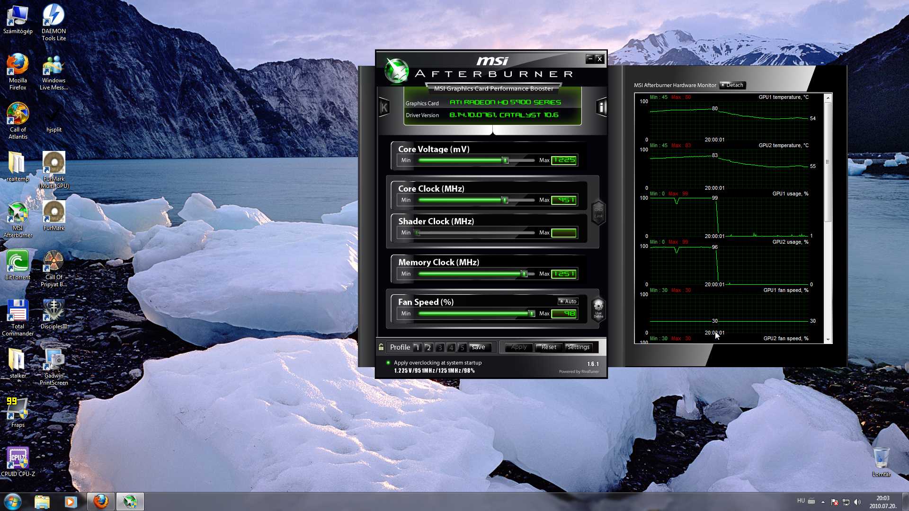This screenshot has width=909, height=511.
Task: Select profile slot 3
Action: pyautogui.click(x=440, y=348)
